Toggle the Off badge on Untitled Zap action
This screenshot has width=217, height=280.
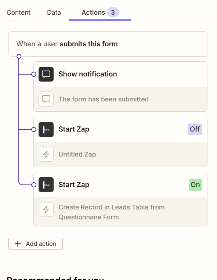point(195,129)
